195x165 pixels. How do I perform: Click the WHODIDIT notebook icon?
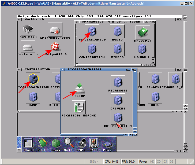(143, 32)
